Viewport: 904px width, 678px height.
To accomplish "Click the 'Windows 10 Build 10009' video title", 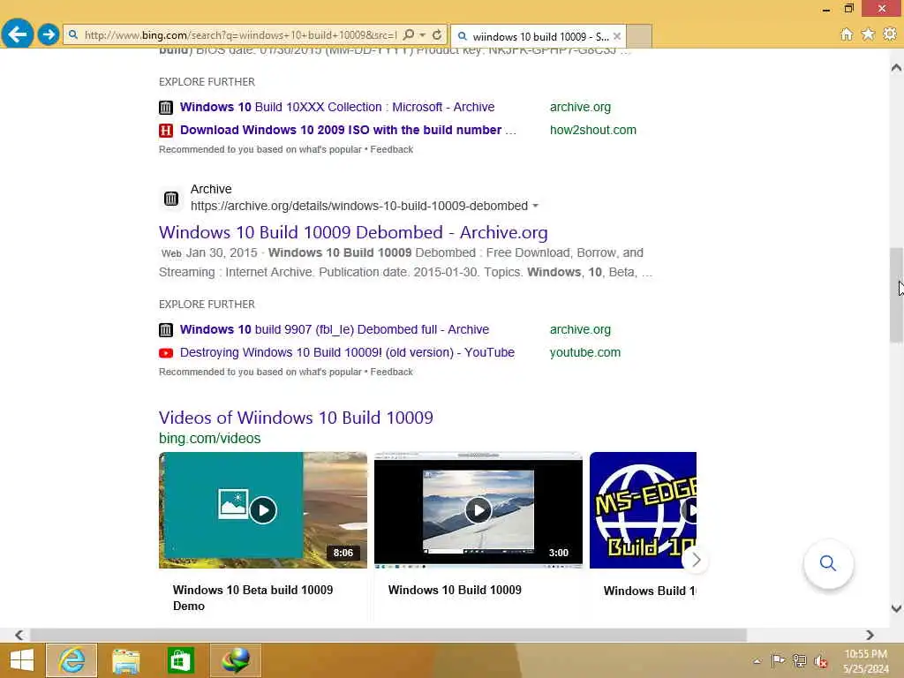I will tap(455, 590).
